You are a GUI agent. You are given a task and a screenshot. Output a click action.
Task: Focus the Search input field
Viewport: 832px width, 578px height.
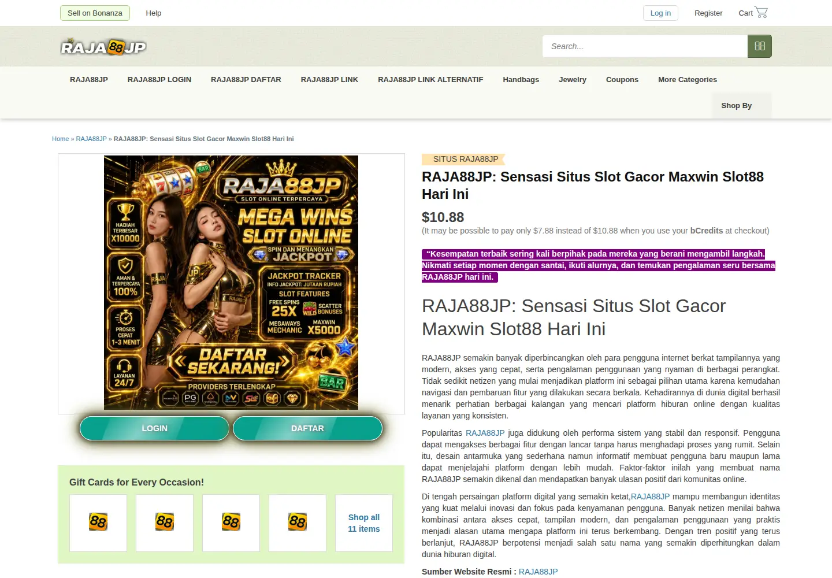tap(645, 46)
